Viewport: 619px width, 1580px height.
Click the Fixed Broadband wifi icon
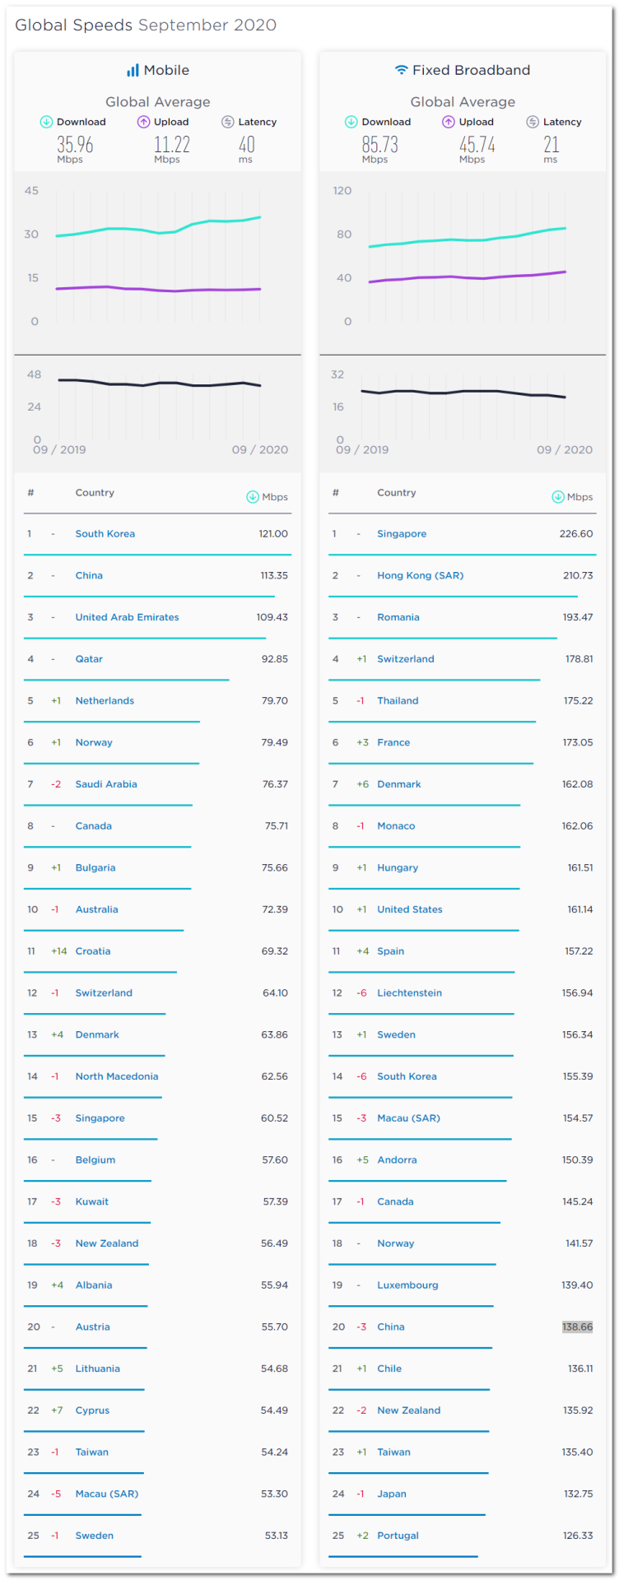coord(401,70)
